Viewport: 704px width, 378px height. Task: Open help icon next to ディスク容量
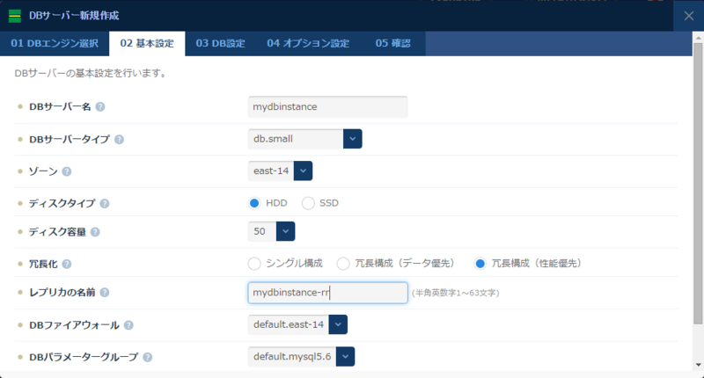[x=95, y=232]
